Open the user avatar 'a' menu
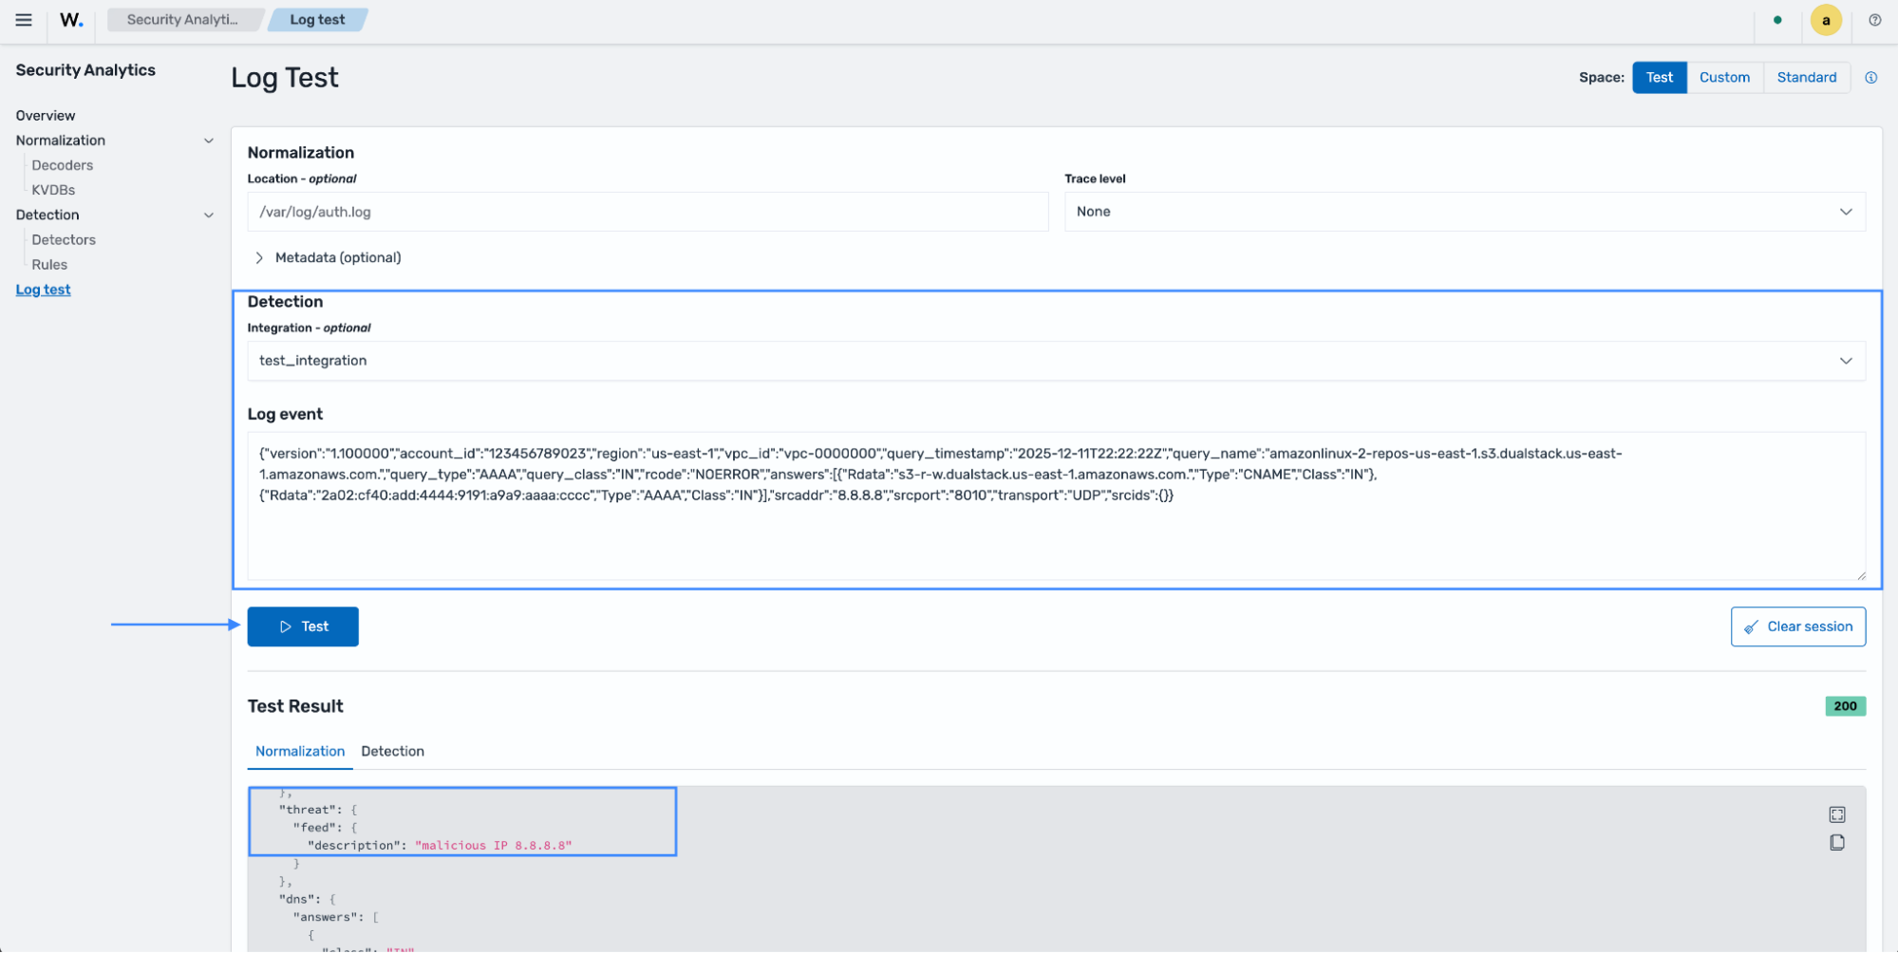The height and width of the screenshot is (953, 1898). point(1826,20)
